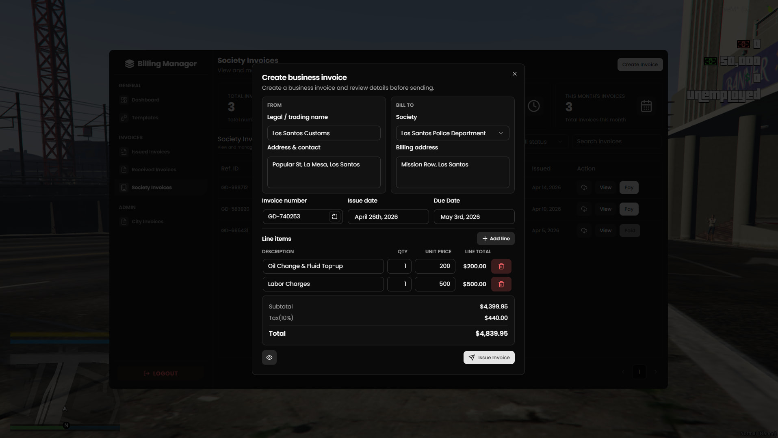
Task: Change quantity for Labor Charges line
Action: [x=399, y=284]
